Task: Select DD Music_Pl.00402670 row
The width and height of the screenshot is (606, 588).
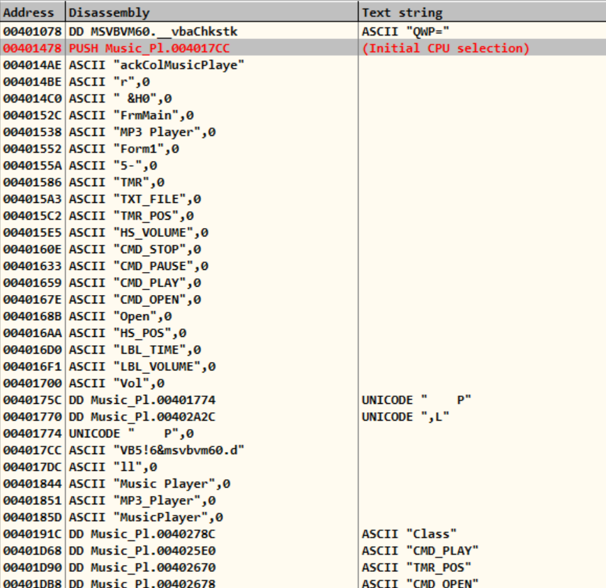Action: point(303,567)
